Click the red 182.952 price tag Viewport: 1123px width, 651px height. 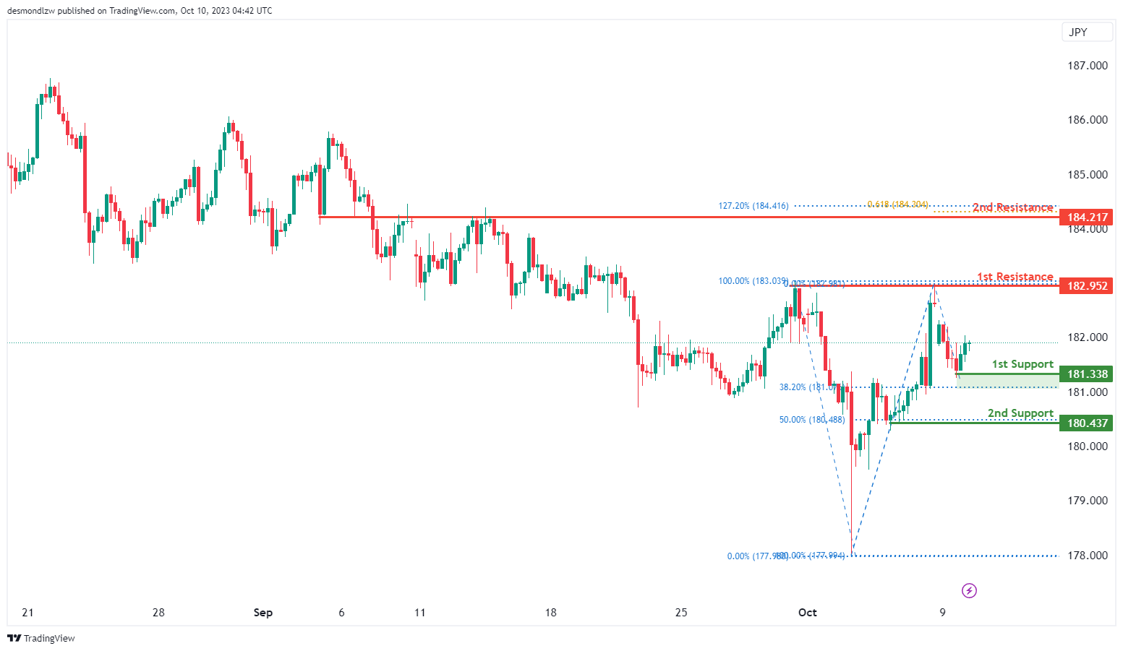[x=1087, y=285]
